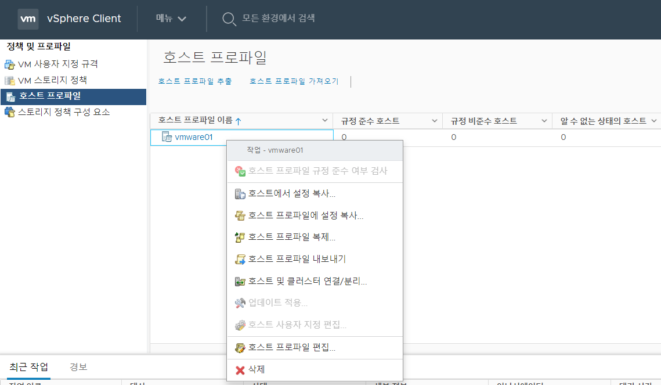Open 호스트 프로파일 가져오기
This screenshot has width=661, height=385.
[293, 81]
